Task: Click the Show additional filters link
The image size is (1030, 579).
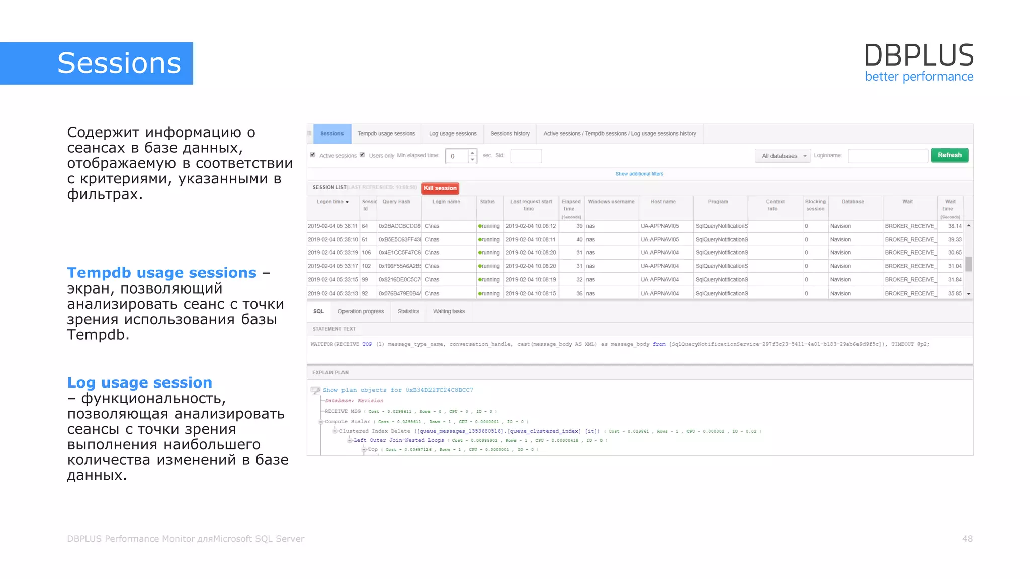Action: click(x=639, y=174)
